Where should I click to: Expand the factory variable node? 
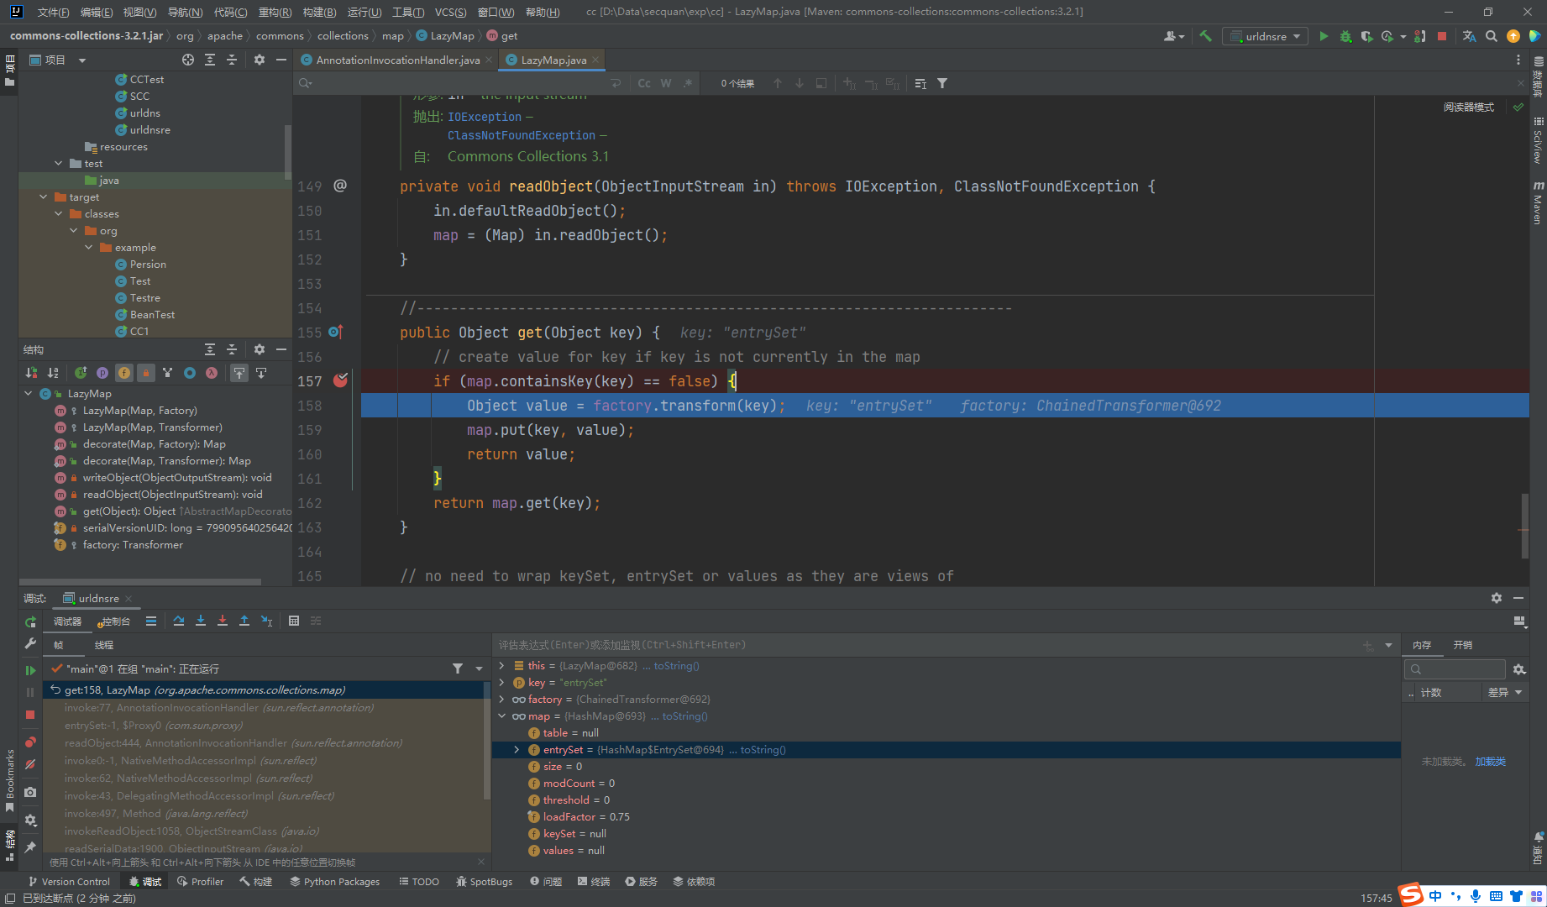tap(502, 699)
